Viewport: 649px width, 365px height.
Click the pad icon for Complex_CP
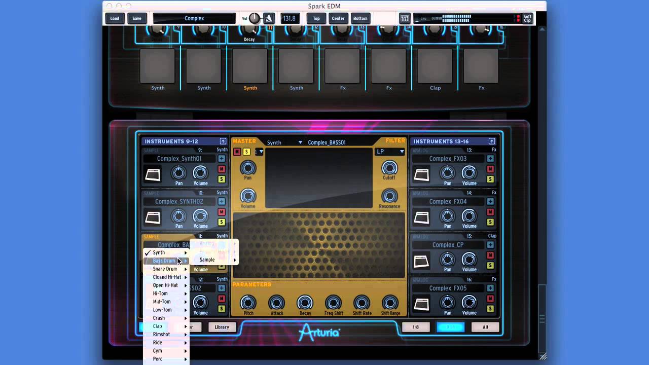click(421, 262)
